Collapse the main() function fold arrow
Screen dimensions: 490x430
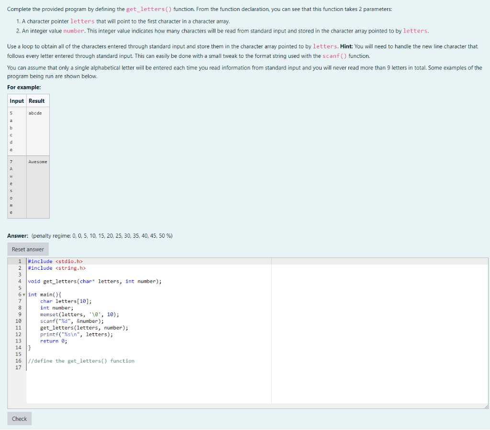click(x=23, y=294)
